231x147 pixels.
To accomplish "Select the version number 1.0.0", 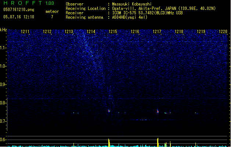I will 50,3.
